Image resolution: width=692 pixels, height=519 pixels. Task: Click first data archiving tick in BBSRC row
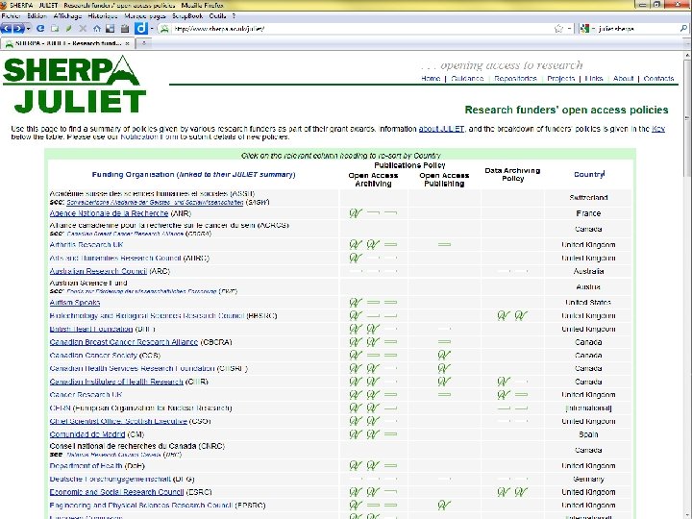pos(504,315)
